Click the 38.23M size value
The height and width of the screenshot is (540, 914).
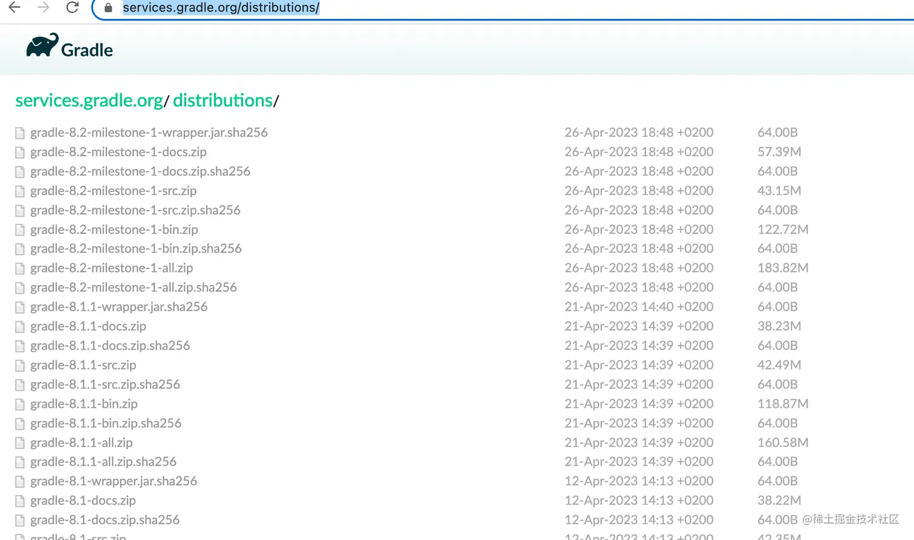[779, 326]
